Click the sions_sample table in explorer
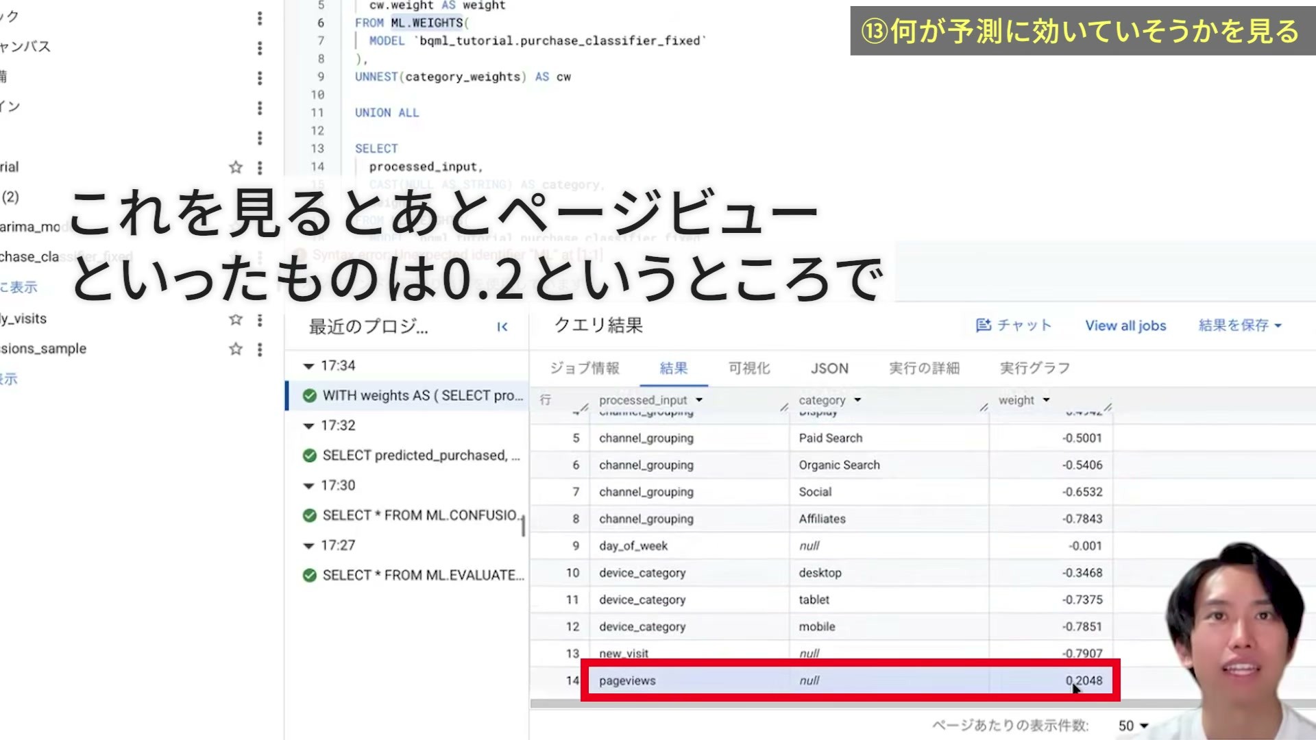Image resolution: width=1316 pixels, height=740 pixels. pyautogui.click(x=43, y=349)
